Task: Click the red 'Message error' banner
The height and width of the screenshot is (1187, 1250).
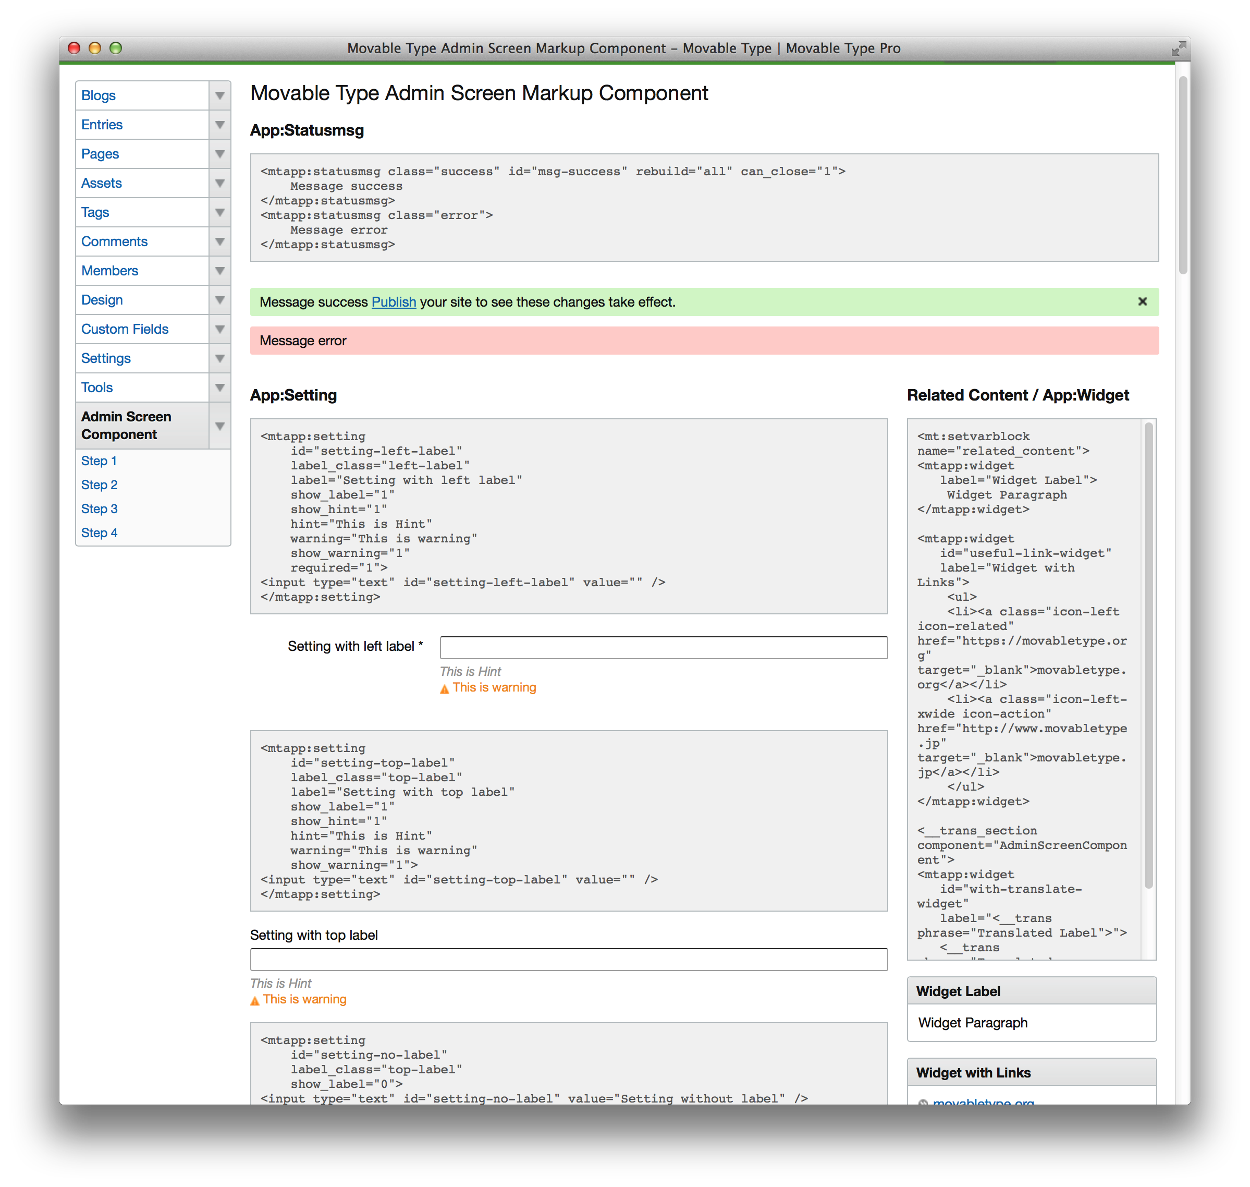Action: point(704,341)
